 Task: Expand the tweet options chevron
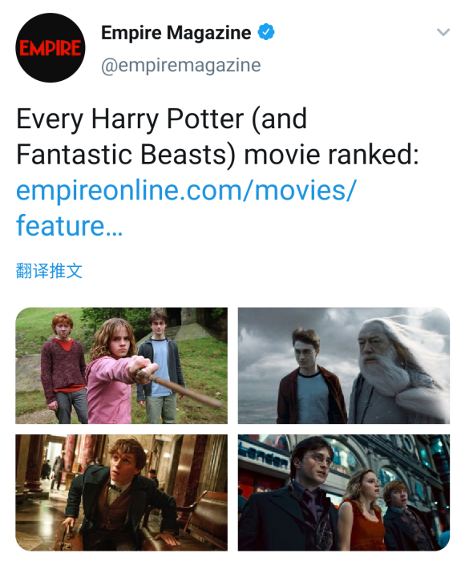443,32
